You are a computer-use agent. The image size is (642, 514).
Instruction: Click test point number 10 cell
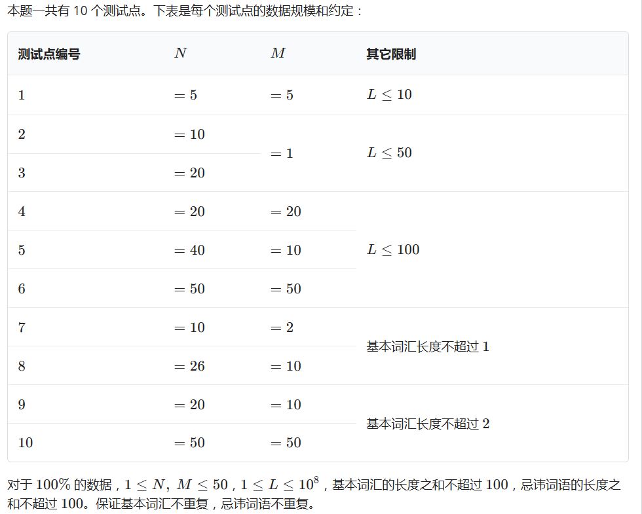(26, 443)
